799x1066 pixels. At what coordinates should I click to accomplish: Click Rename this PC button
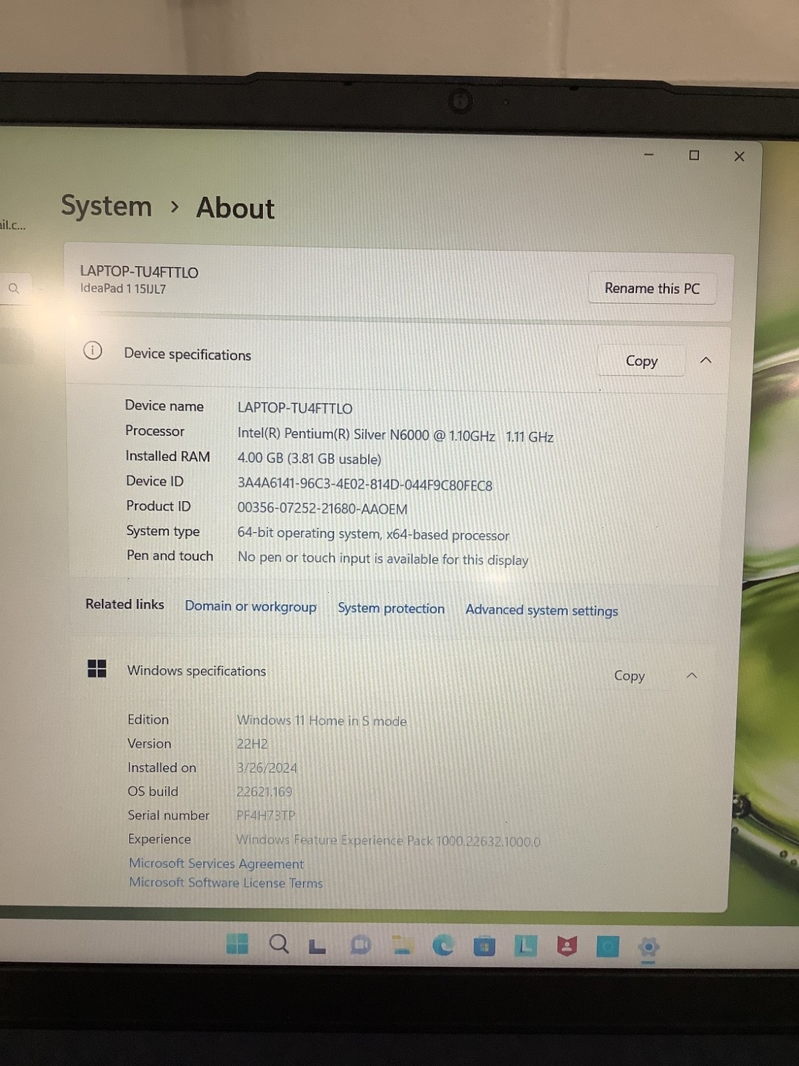[x=652, y=288]
